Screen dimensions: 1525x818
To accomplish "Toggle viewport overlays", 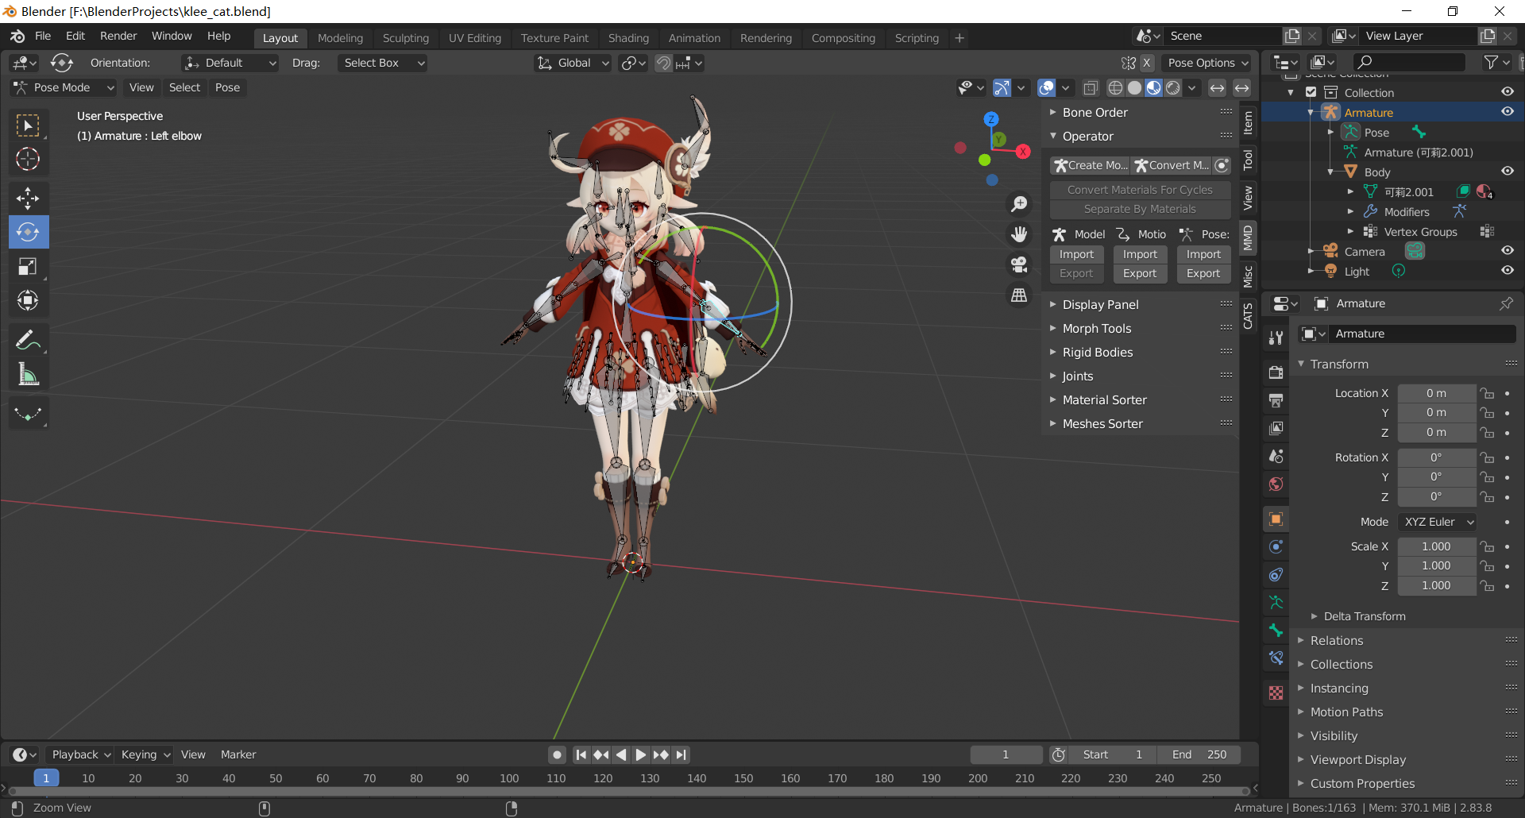I will pyautogui.click(x=1047, y=87).
